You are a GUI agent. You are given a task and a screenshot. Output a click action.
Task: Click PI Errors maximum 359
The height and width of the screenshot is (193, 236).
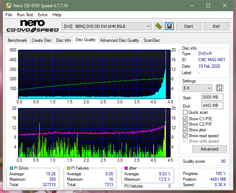coord(52,179)
